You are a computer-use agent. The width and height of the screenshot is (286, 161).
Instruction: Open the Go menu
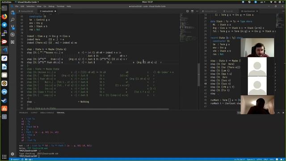point(45,6)
